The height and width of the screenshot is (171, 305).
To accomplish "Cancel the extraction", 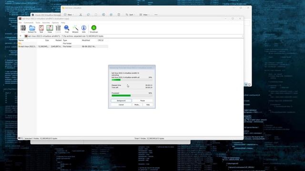I will coord(121,104).
